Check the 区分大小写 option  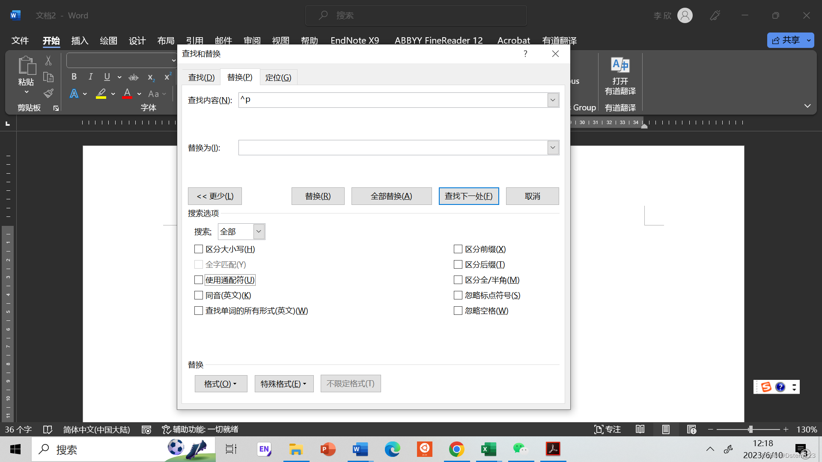point(199,249)
